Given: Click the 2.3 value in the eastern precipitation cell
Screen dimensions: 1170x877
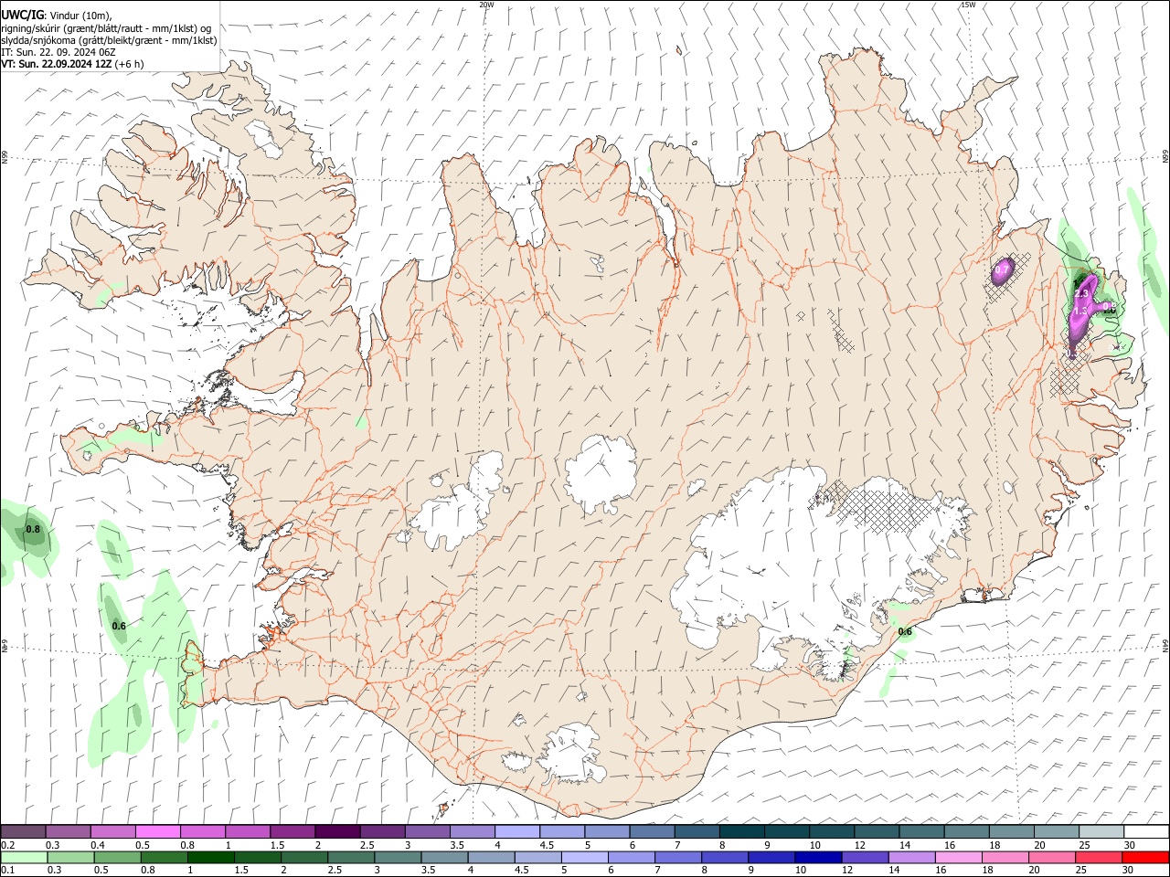Looking at the screenshot, I should click(x=1081, y=294).
